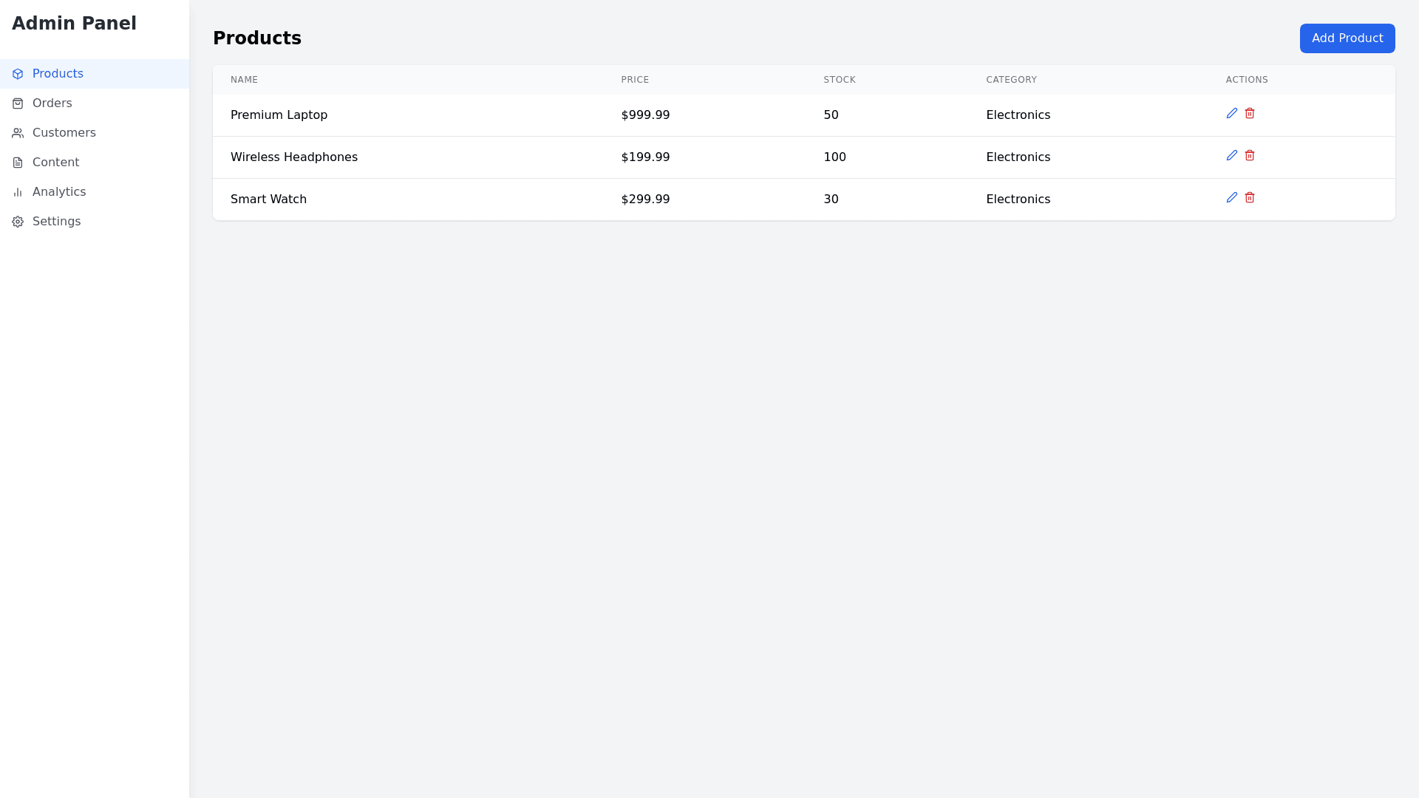Click the edit pencil icon for Wireless Headphones

pos(1232,155)
